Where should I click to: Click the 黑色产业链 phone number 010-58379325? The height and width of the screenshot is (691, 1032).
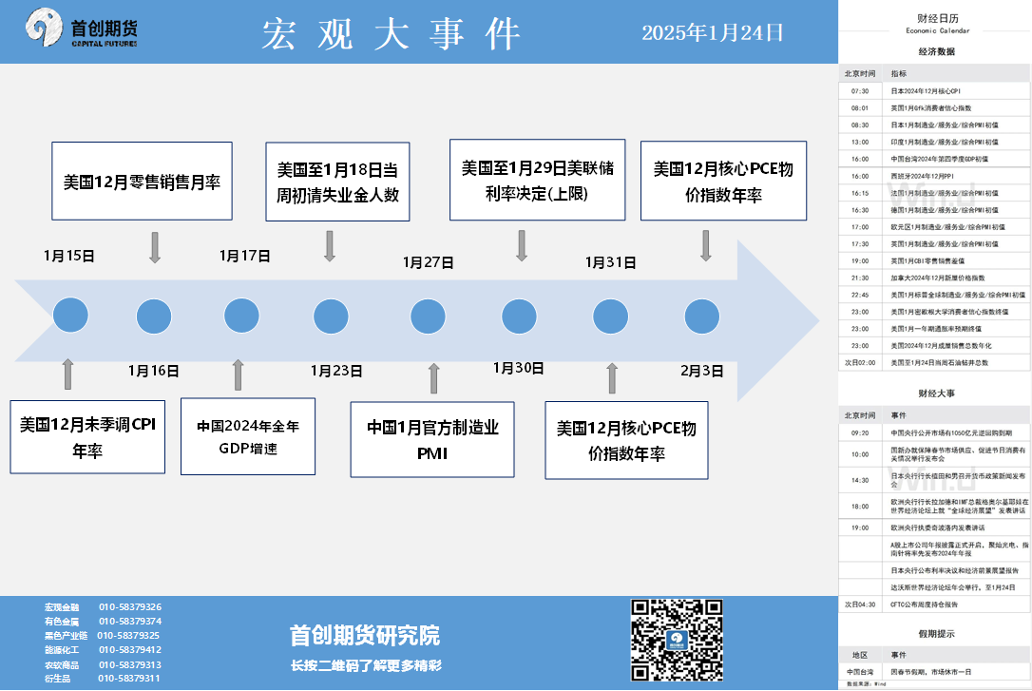pos(128,636)
